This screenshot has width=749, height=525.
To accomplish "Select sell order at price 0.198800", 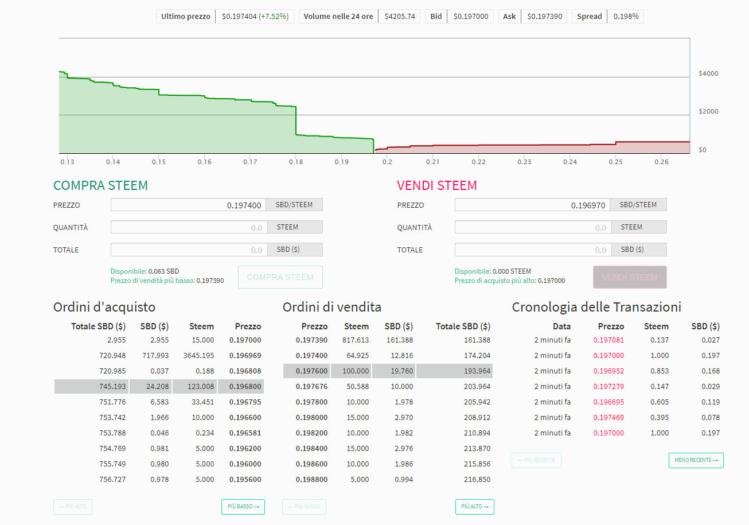I will point(388,479).
